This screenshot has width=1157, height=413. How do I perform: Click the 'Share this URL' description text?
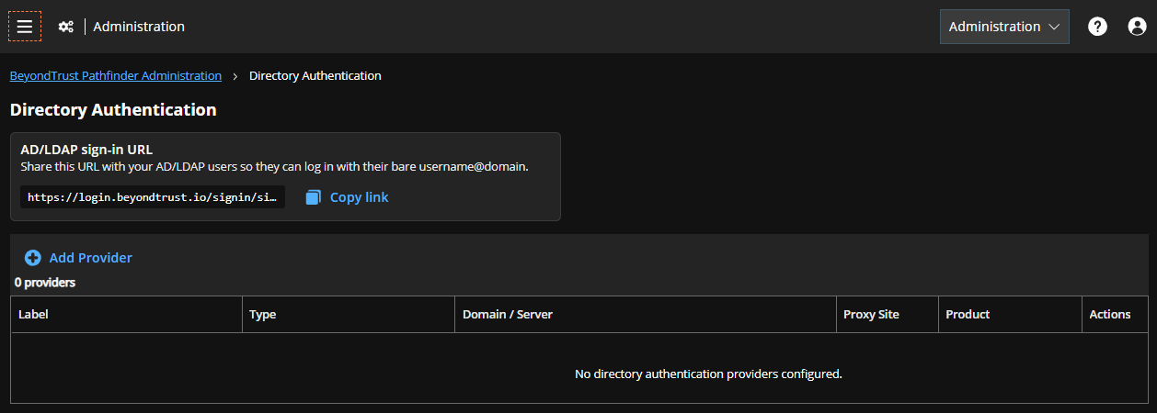click(274, 167)
